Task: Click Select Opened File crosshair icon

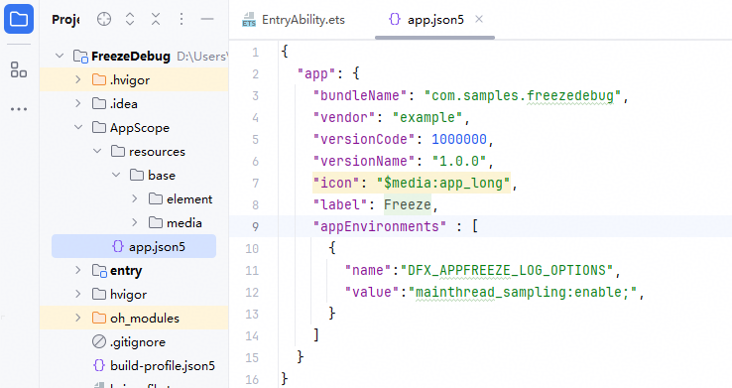Action: (x=104, y=19)
